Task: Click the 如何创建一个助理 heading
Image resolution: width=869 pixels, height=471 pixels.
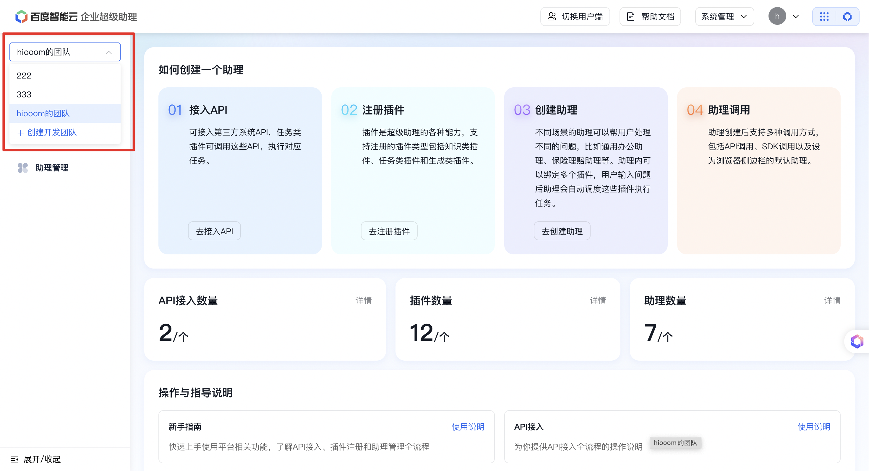Action: (x=201, y=70)
